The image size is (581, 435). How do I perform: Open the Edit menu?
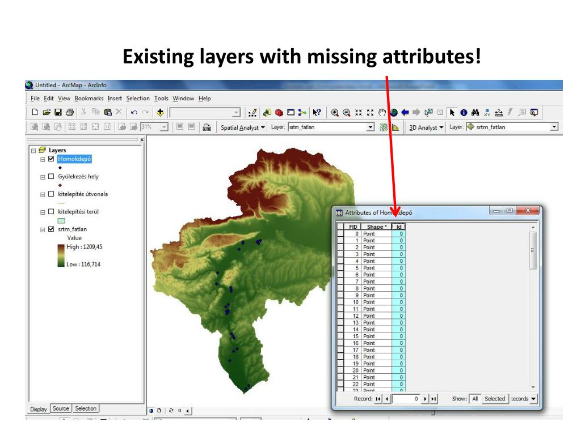pos(49,99)
